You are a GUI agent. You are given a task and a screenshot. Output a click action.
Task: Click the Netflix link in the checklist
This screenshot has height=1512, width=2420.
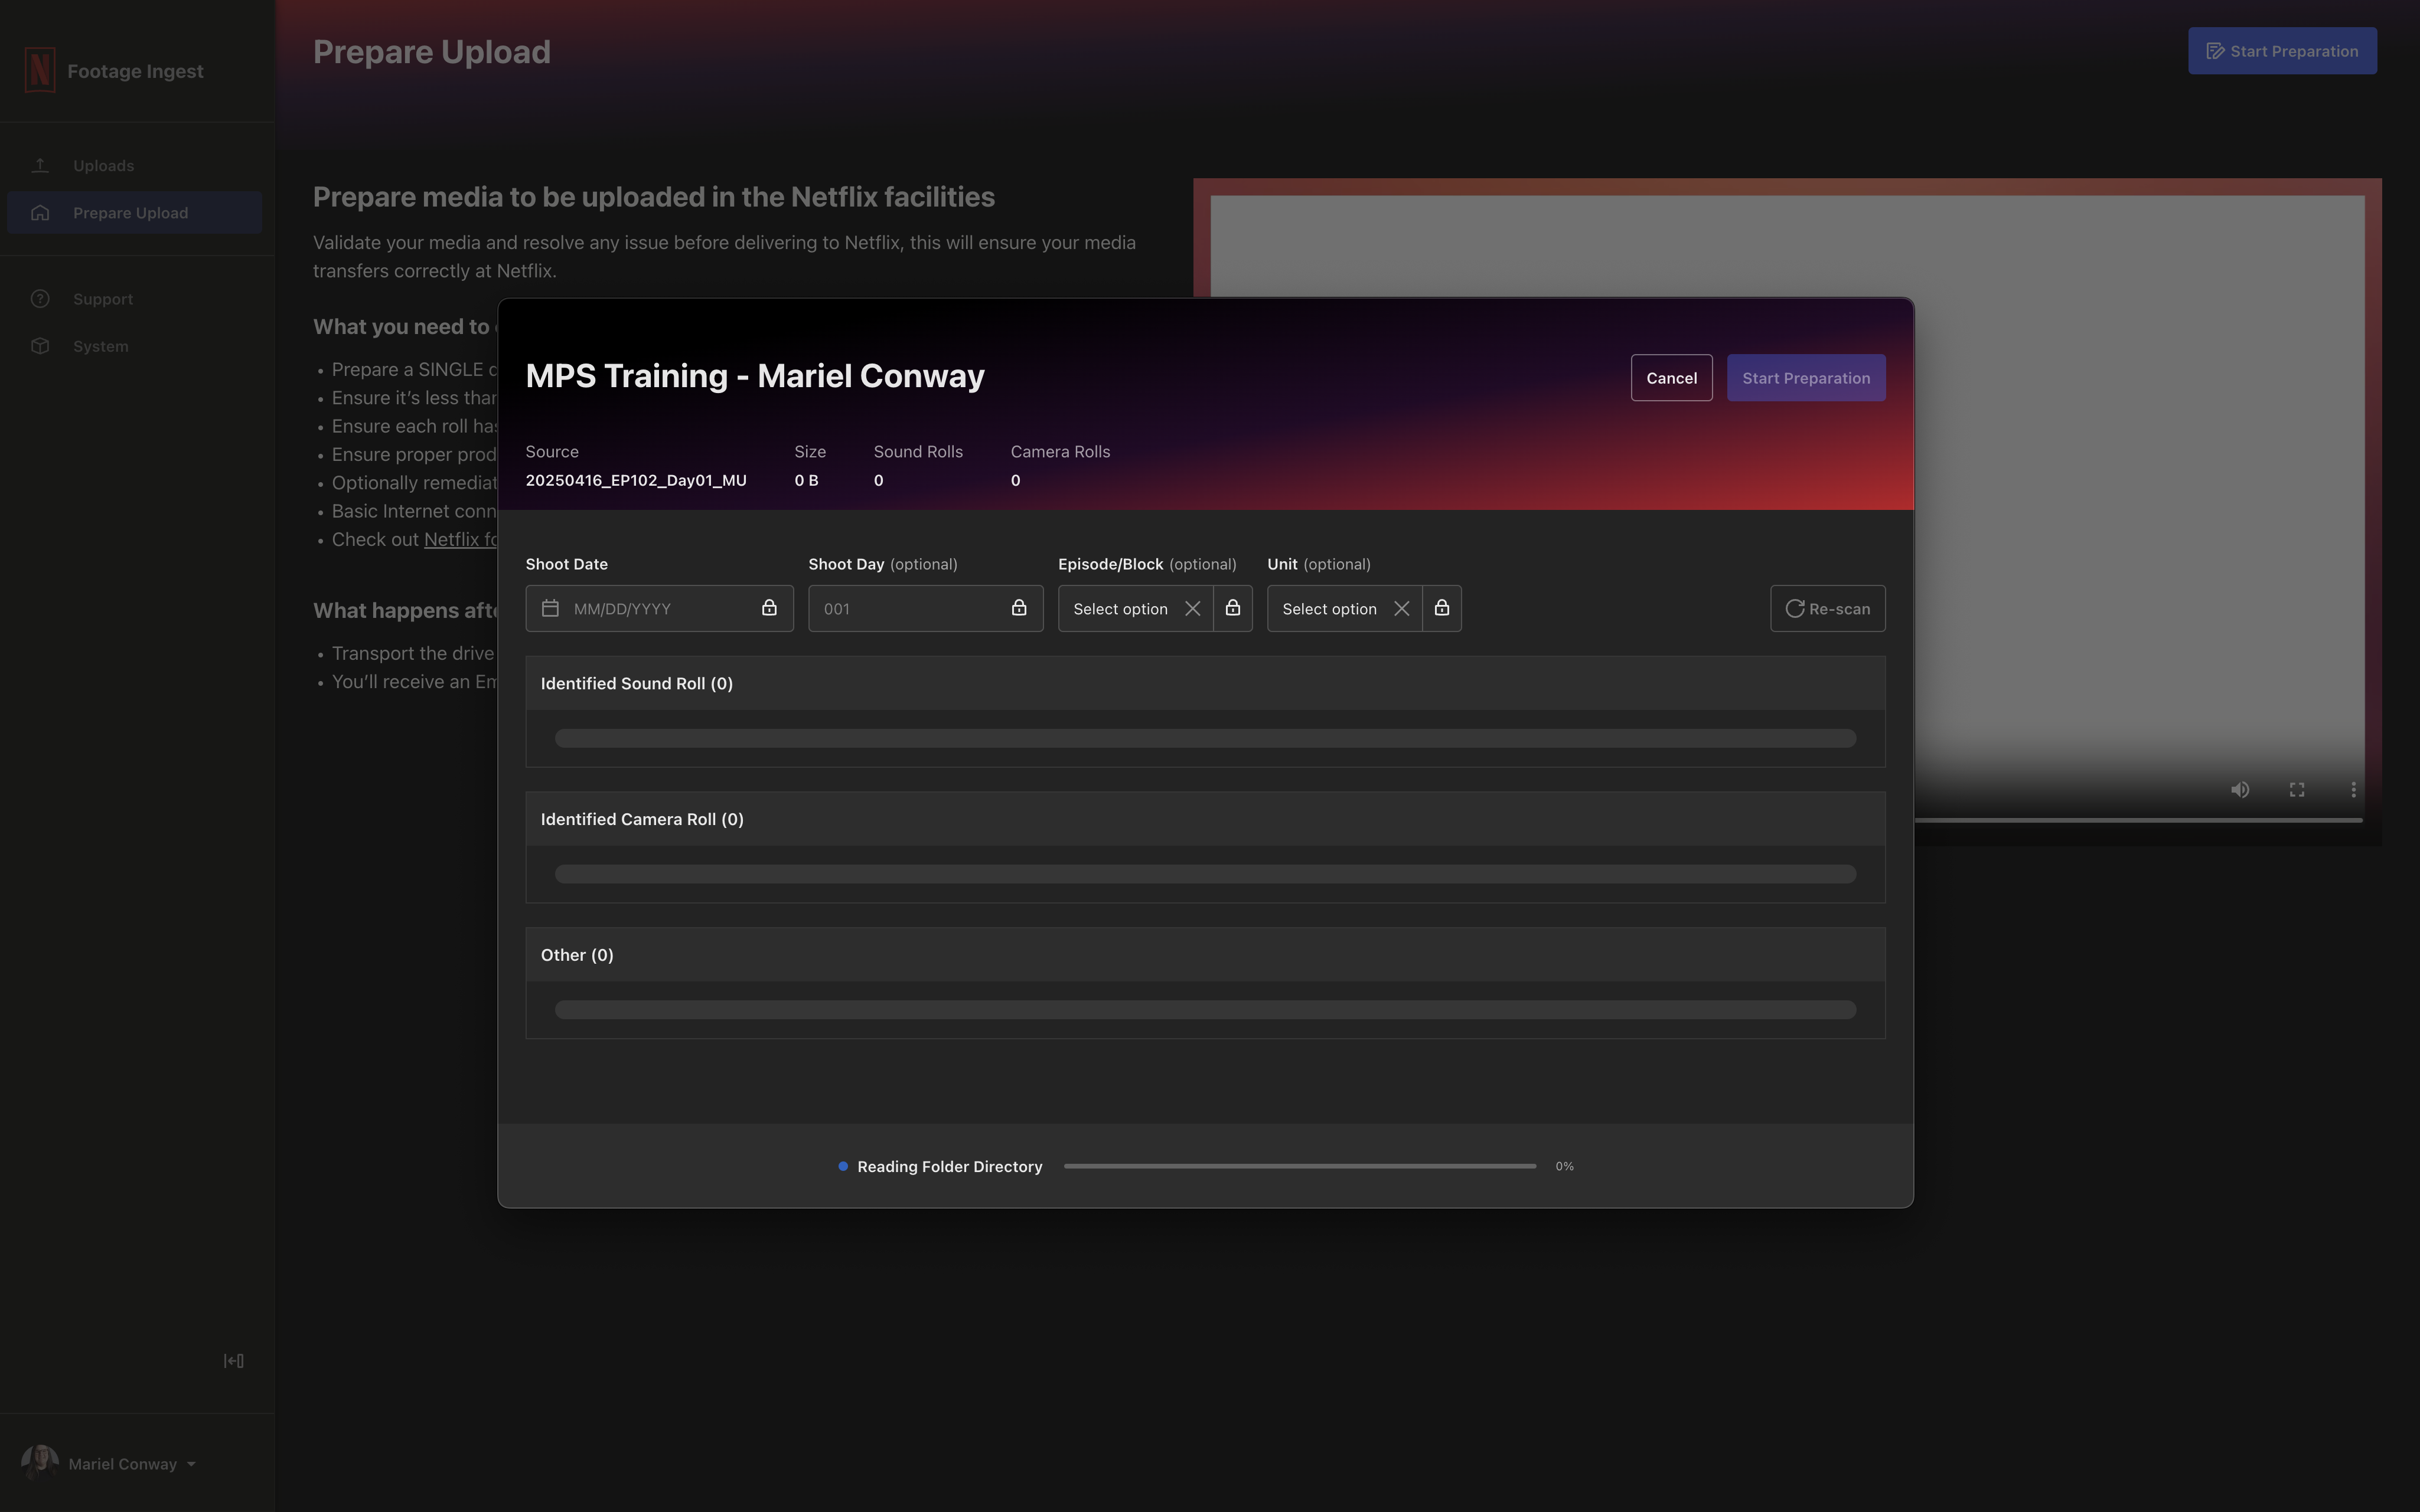tap(460, 539)
